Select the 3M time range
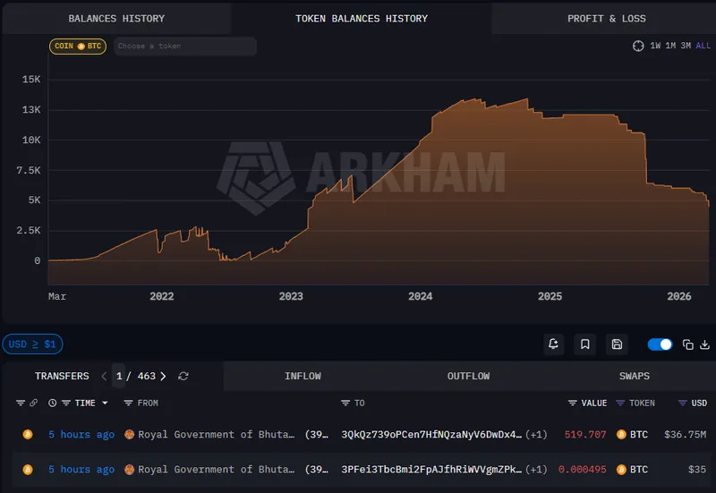The image size is (716, 493). pyautogui.click(x=686, y=46)
